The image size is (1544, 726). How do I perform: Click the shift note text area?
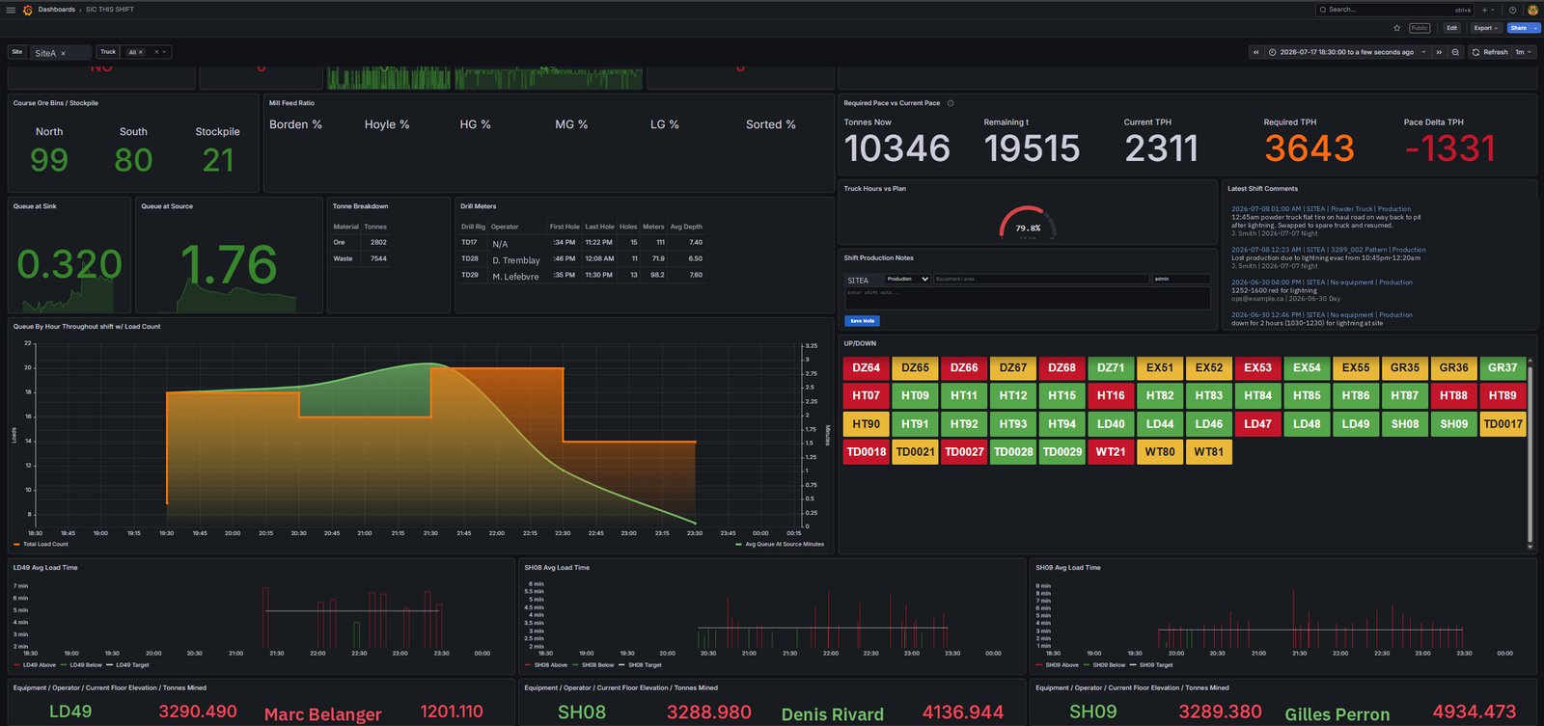pos(1028,298)
